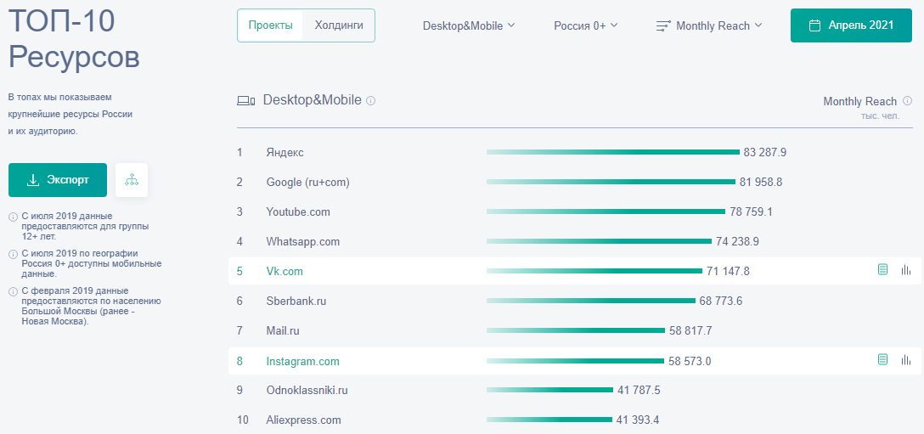Click the document icon in Vk.com row
Viewport: 924px width, 434px height.
click(x=882, y=270)
